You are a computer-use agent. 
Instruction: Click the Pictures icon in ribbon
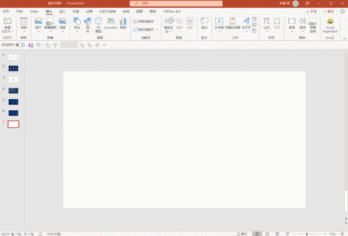(x=39, y=21)
